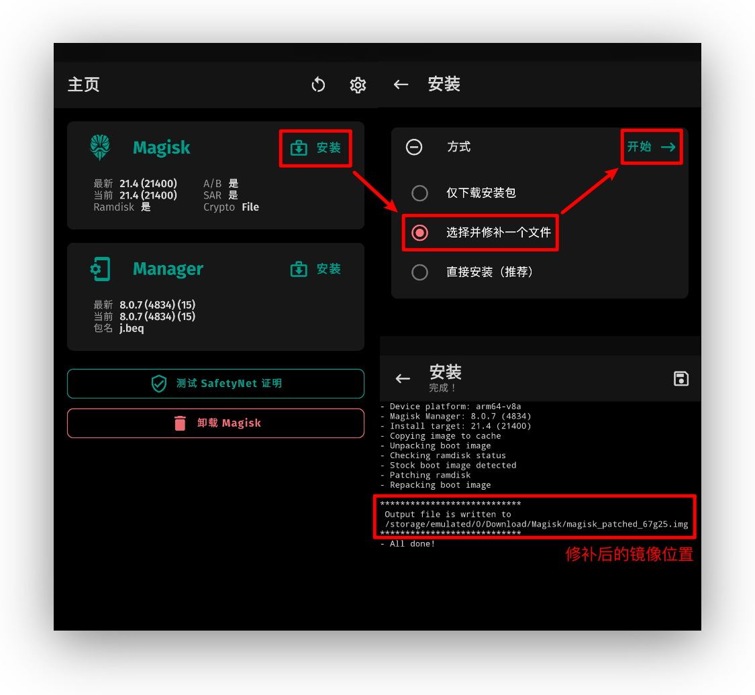This screenshot has width=755, height=695.
Task: Click the trash icon in 卸载 Magisk
Action: [x=180, y=423]
